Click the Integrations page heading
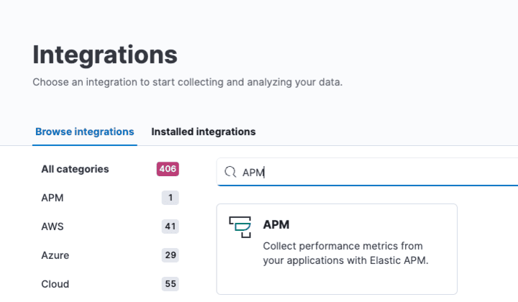Viewport: 518px width, 302px height. point(105,55)
